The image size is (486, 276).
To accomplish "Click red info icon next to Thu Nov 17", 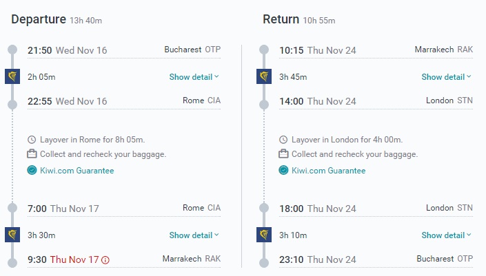I will pyautogui.click(x=105, y=259).
